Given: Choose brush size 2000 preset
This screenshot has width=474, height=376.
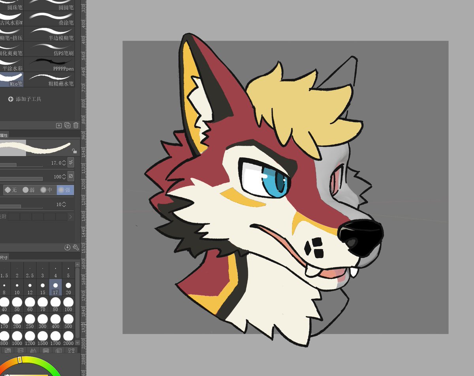Looking at the screenshot, I should (x=68, y=339).
